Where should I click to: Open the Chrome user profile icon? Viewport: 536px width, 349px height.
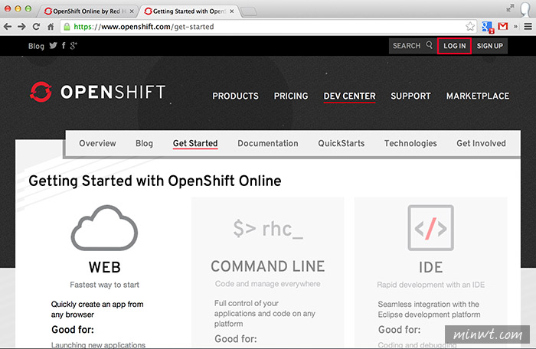pos(527,9)
